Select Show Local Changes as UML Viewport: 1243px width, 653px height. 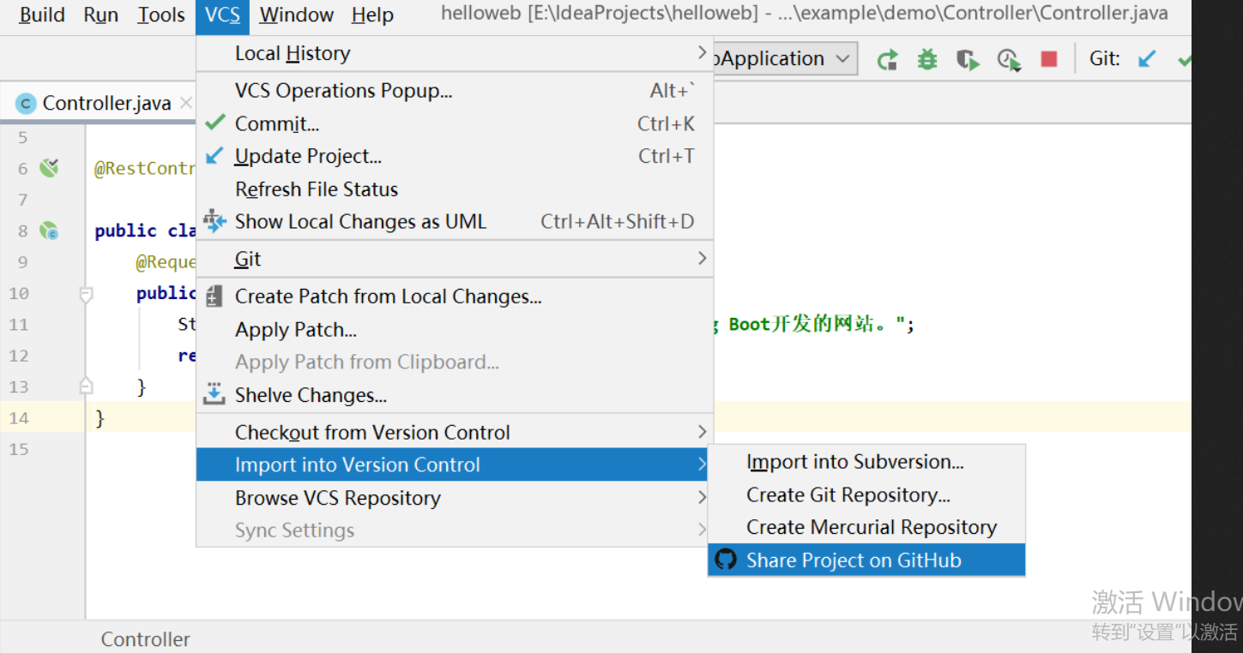tap(455, 221)
